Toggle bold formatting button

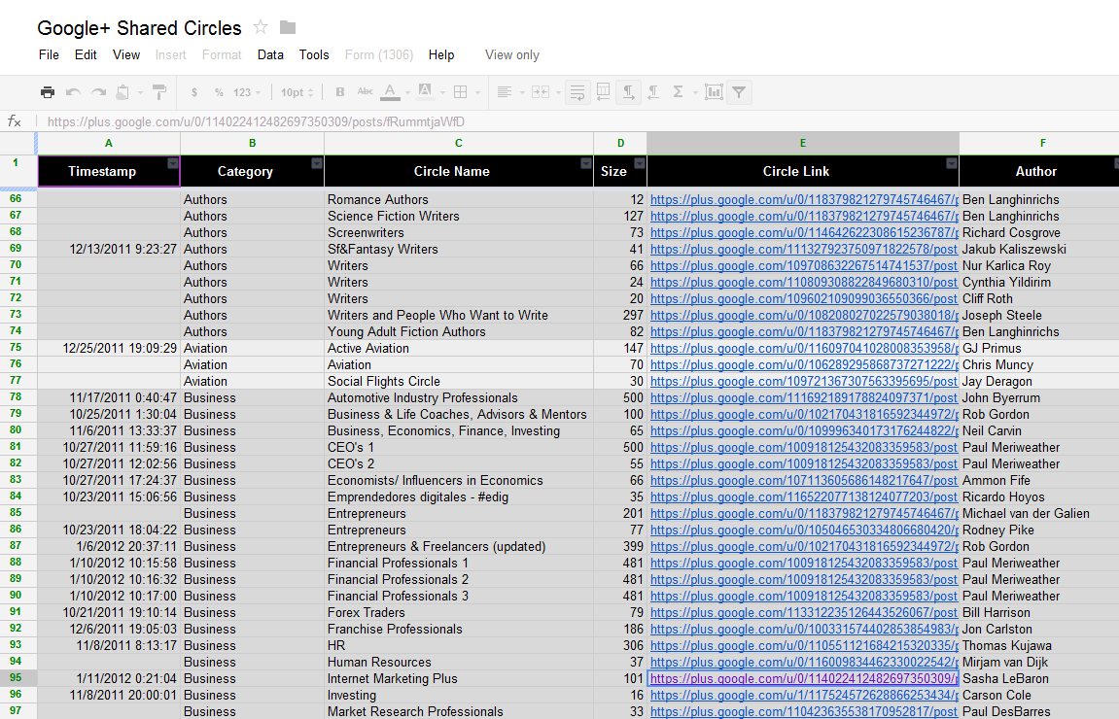[x=339, y=92]
